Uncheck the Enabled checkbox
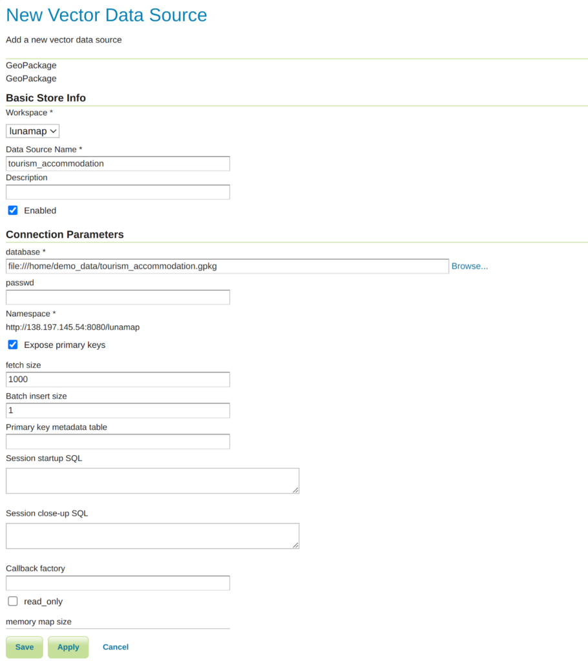Viewport: 588px width, 661px height. click(x=13, y=210)
